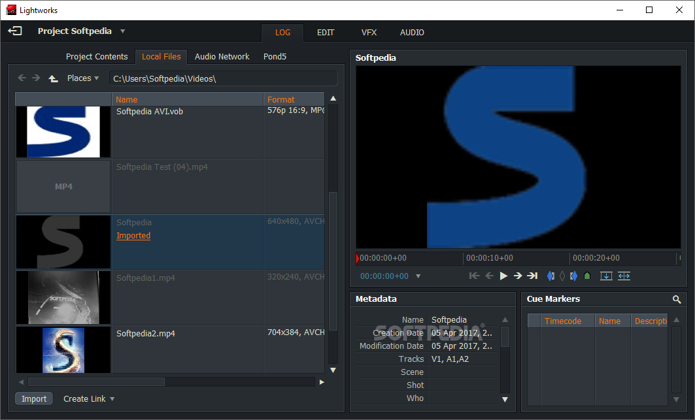This screenshot has height=420, width=695.
Task: Switch to the AUDIO tab
Action: click(412, 33)
